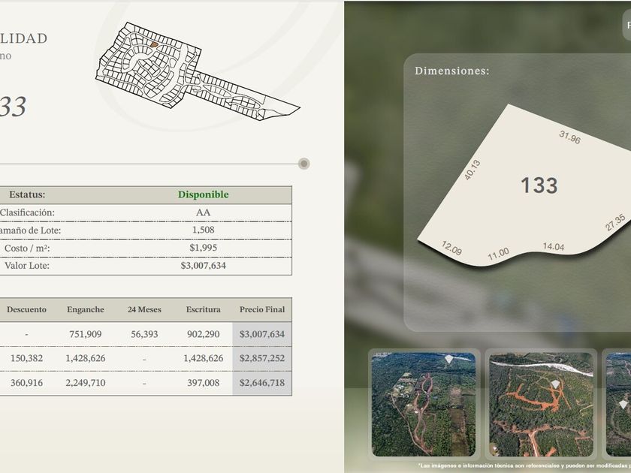Click the discount value '150,382'

[26, 358]
